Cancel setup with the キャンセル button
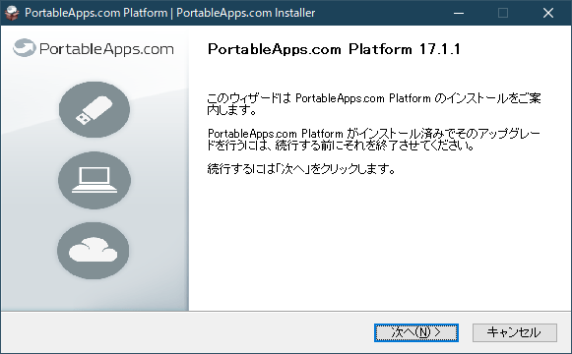This screenshot has width=572, height=354. coord(514,332)
